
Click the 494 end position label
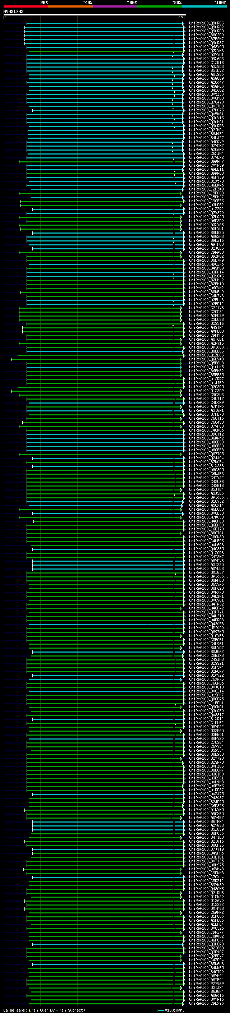(181, 18)
